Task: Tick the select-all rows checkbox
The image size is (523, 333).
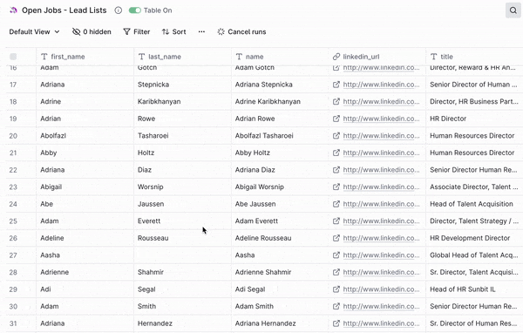Action: pos(13,57)
